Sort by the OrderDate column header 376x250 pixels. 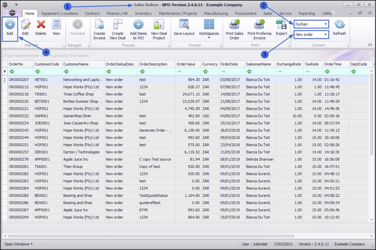click(232, 64)
